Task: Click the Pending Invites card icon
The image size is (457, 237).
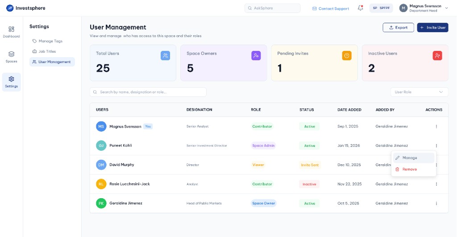Action: 346,55
